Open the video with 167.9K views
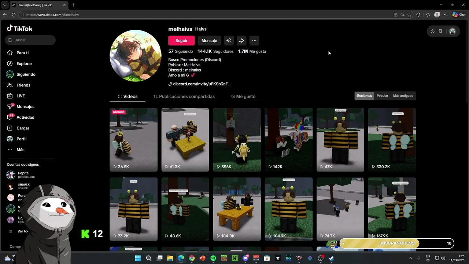 point(392,209)
